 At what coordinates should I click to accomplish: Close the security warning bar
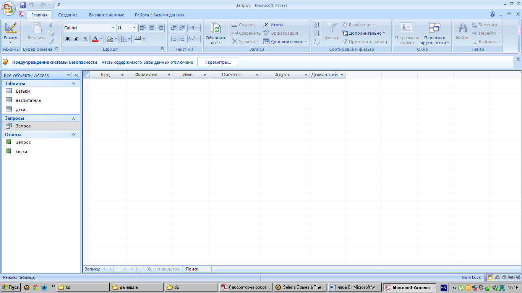click(518, 59)
